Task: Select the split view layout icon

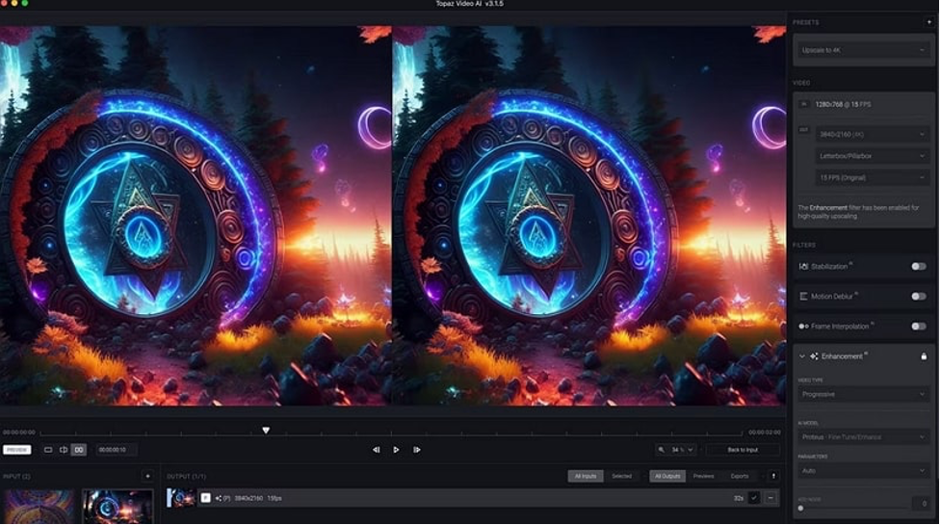Action: [x=64, y=450]
